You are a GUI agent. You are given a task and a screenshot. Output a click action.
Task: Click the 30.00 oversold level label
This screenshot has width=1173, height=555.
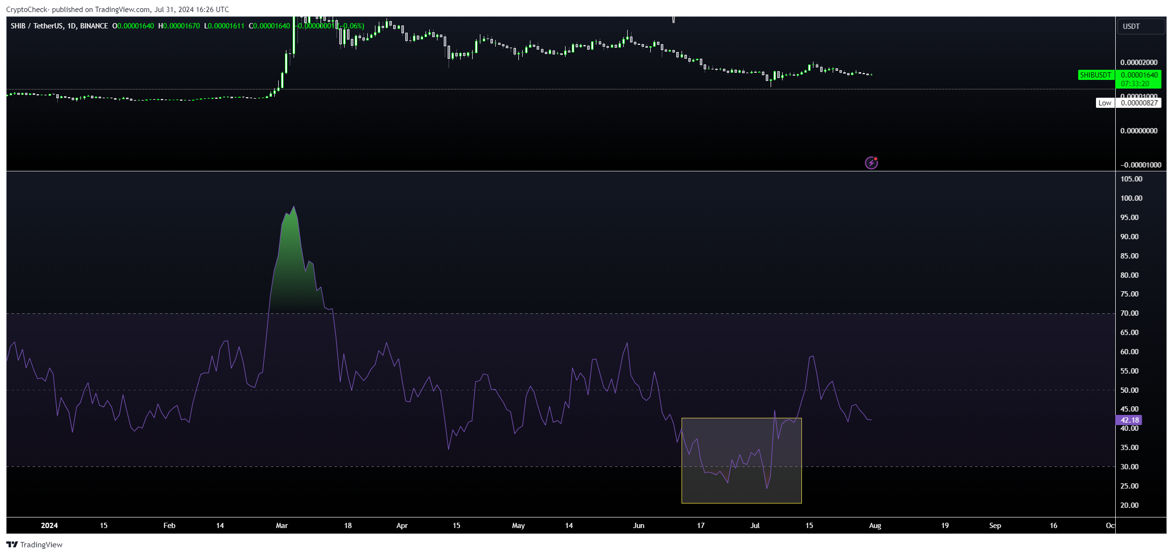click(1129, 467)
